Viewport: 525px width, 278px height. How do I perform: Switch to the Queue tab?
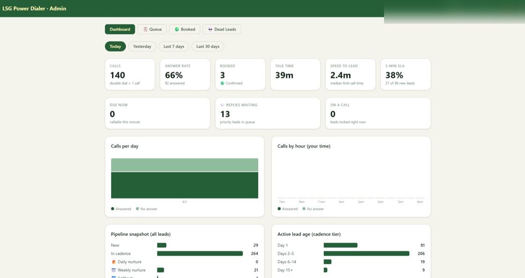pyautogui.click(x=152, y=29)
